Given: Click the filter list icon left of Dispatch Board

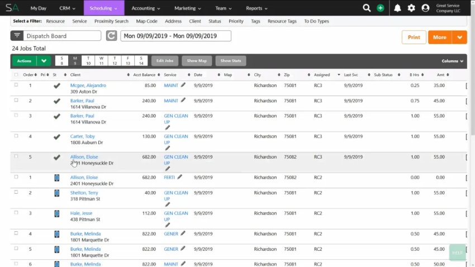Looking at the screenshot, I should (x=17, y=36).
